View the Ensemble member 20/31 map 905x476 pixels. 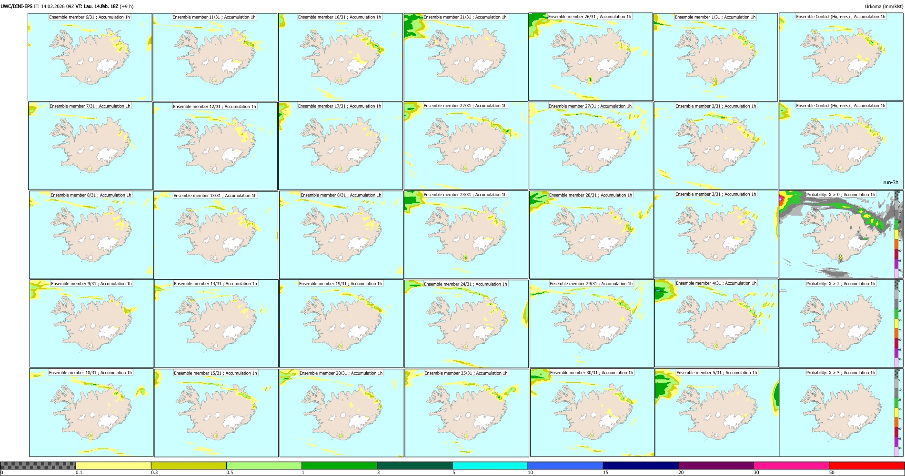point(342,413)
